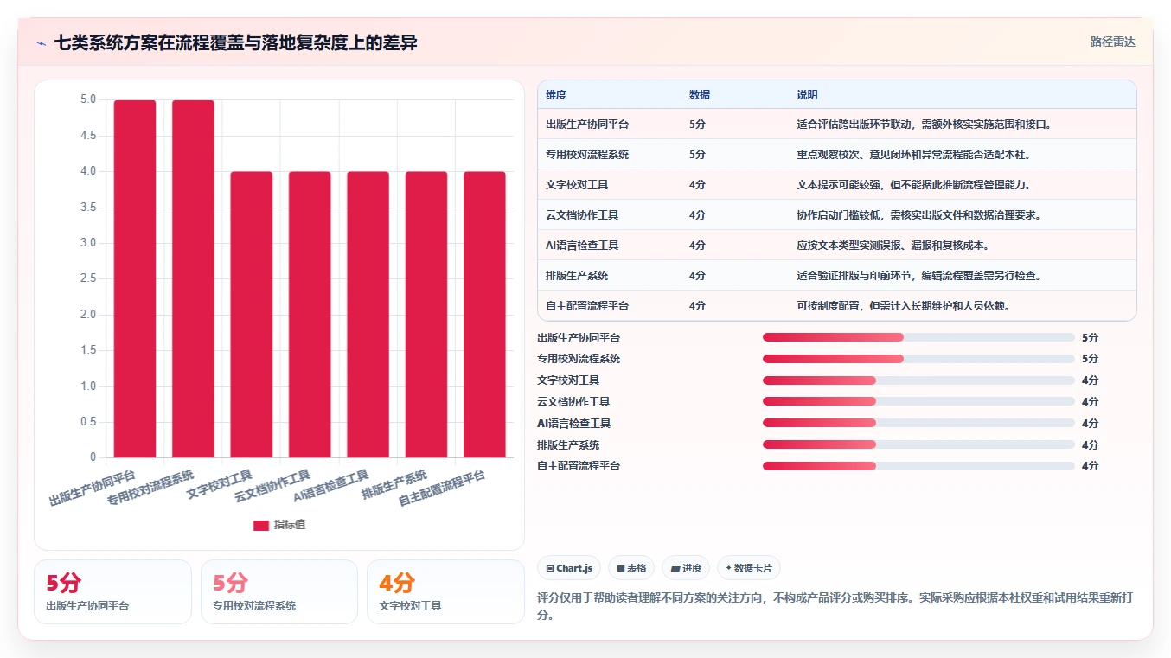Click the 数据 column header
Viewport: 1171px width, 658px height.
pyautogui.click(x=700, y=94)
